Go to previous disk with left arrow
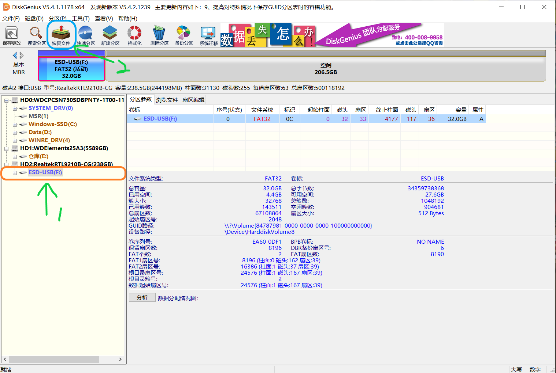 click(15, 55)
